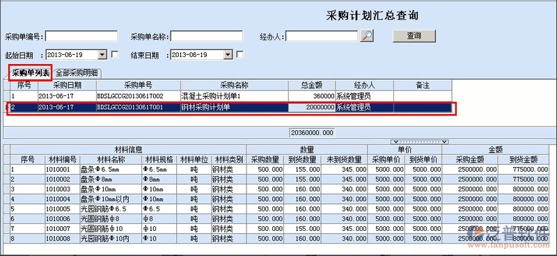Open the 起始日期 date dropdown arrow
557x256 pixels.
coord(102,55)
